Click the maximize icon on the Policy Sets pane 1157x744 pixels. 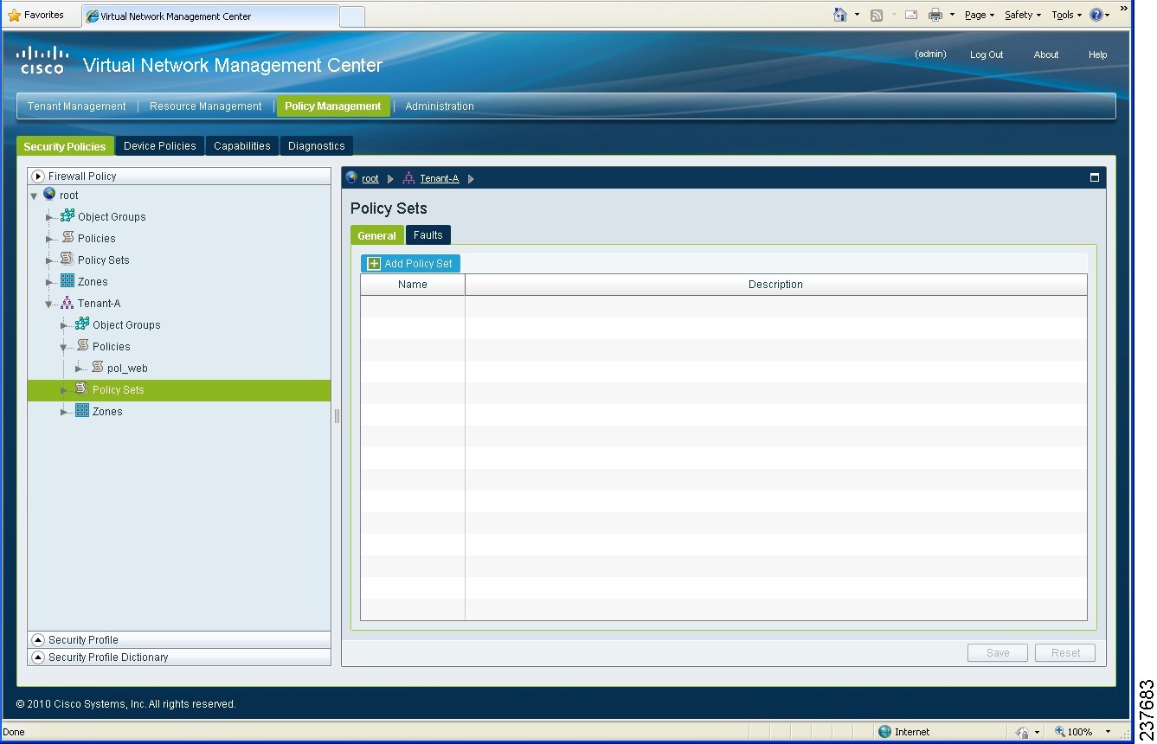pyautogui.click(x=1094, y=176)
